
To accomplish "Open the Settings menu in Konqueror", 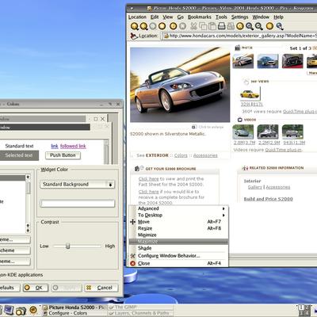I will 240,17.
